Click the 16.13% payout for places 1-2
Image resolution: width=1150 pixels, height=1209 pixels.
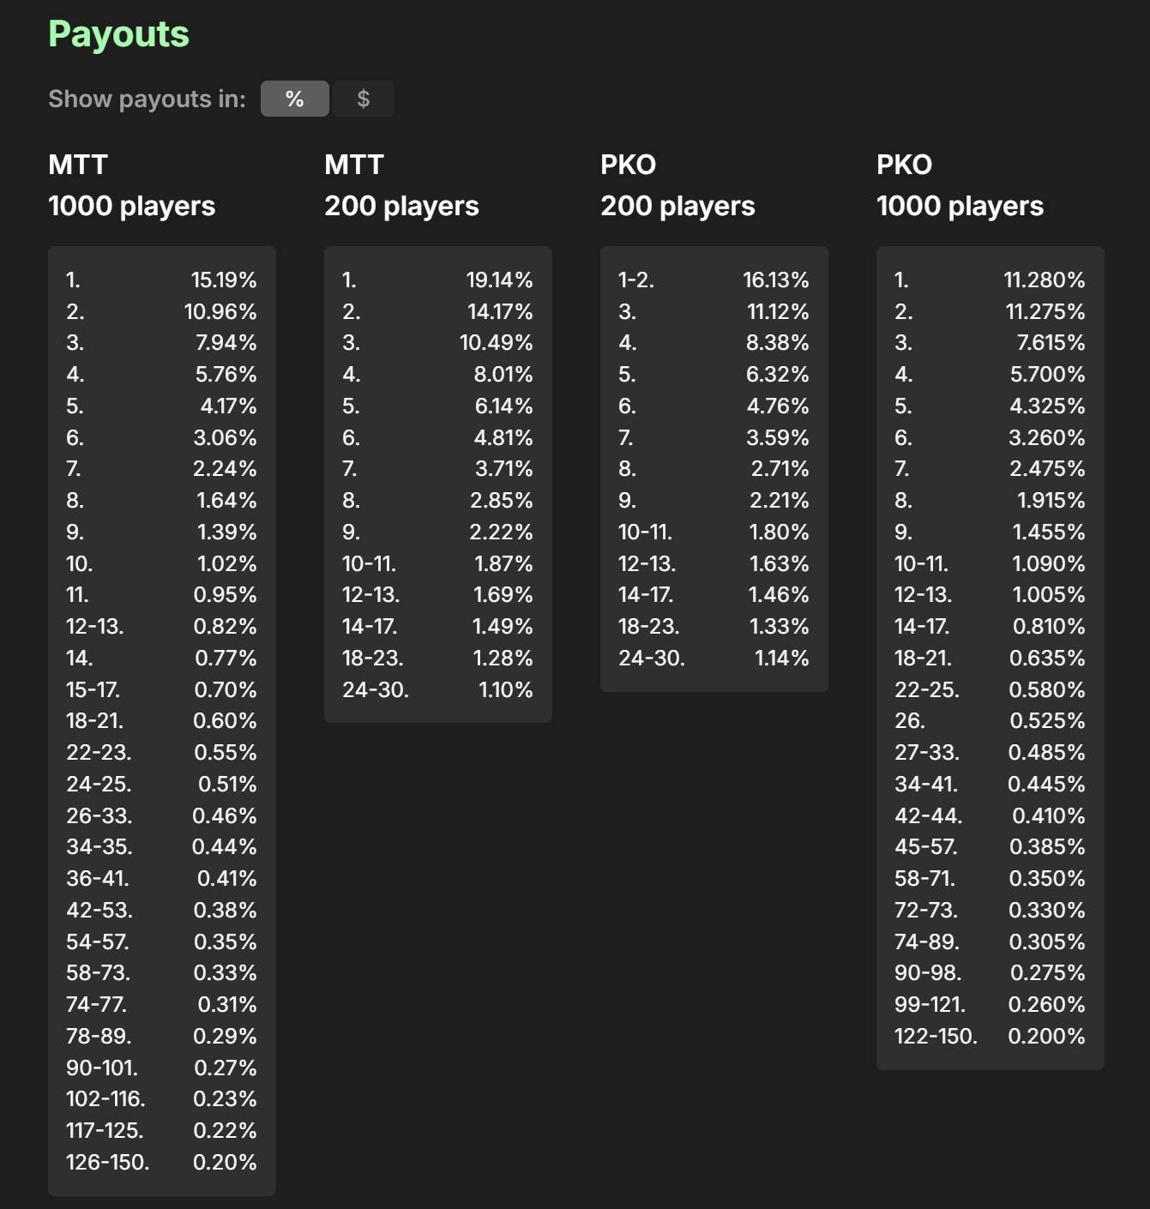tap(776, 280)
